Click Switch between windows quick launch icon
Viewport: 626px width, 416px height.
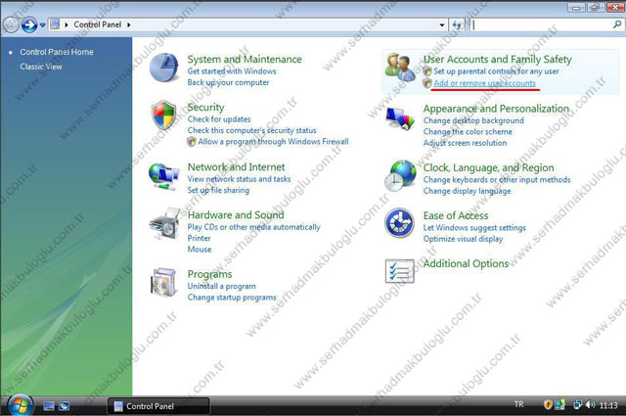[64, 406]
